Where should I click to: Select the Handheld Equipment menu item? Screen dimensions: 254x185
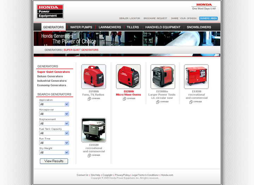pos(163,27)
